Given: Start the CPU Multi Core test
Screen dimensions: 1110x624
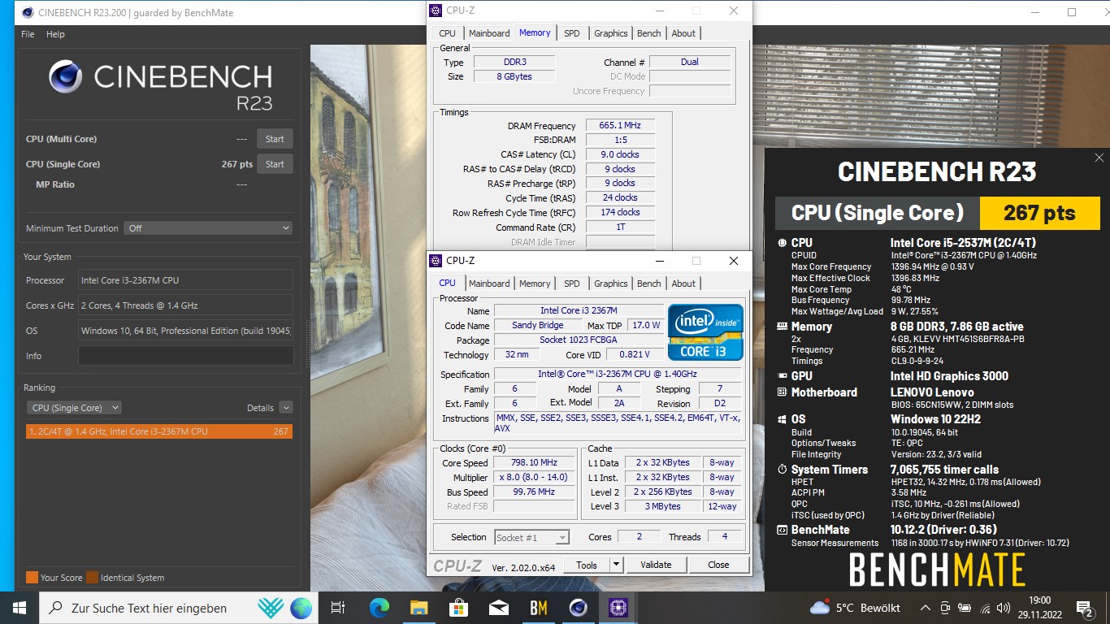Looking at the screenshot, I should point(275,139).
